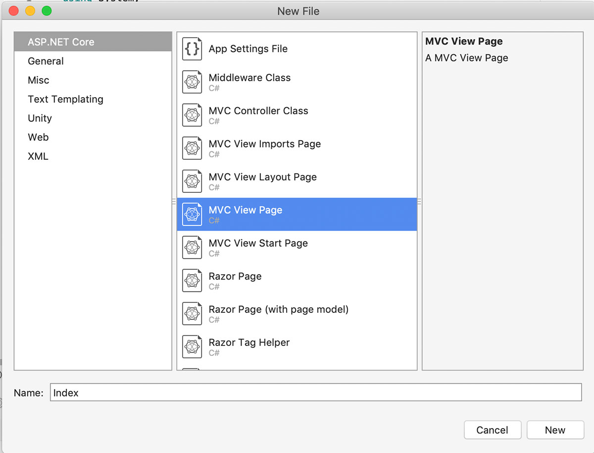Pick the XML category
Screen dimensions: 594x453
pyautogui.click(x=93, y=156)
